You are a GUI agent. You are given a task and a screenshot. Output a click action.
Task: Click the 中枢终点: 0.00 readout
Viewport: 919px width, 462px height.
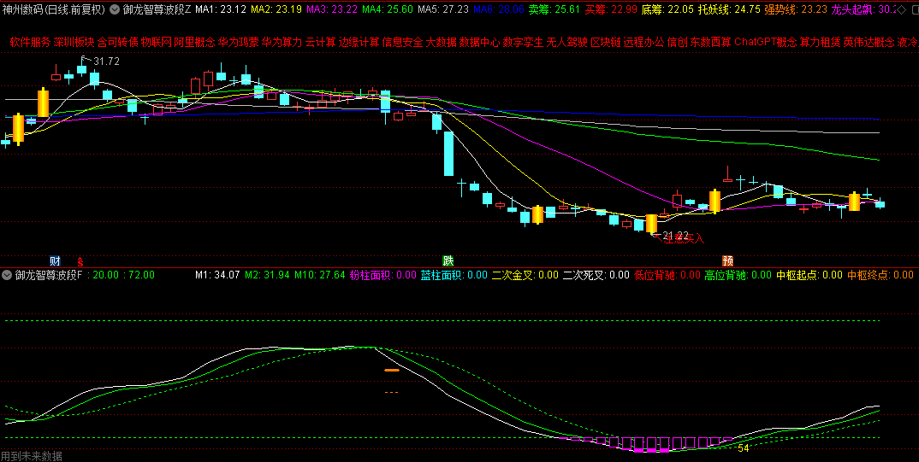[x=880, y=275]
